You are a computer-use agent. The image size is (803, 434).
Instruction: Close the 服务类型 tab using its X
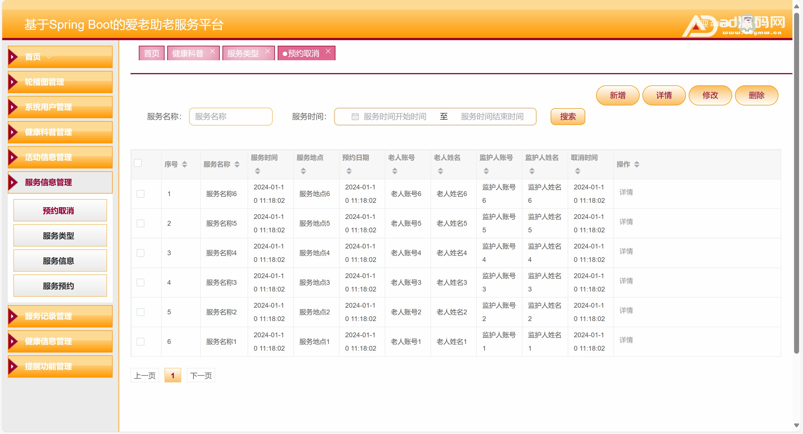coord(267,51)
